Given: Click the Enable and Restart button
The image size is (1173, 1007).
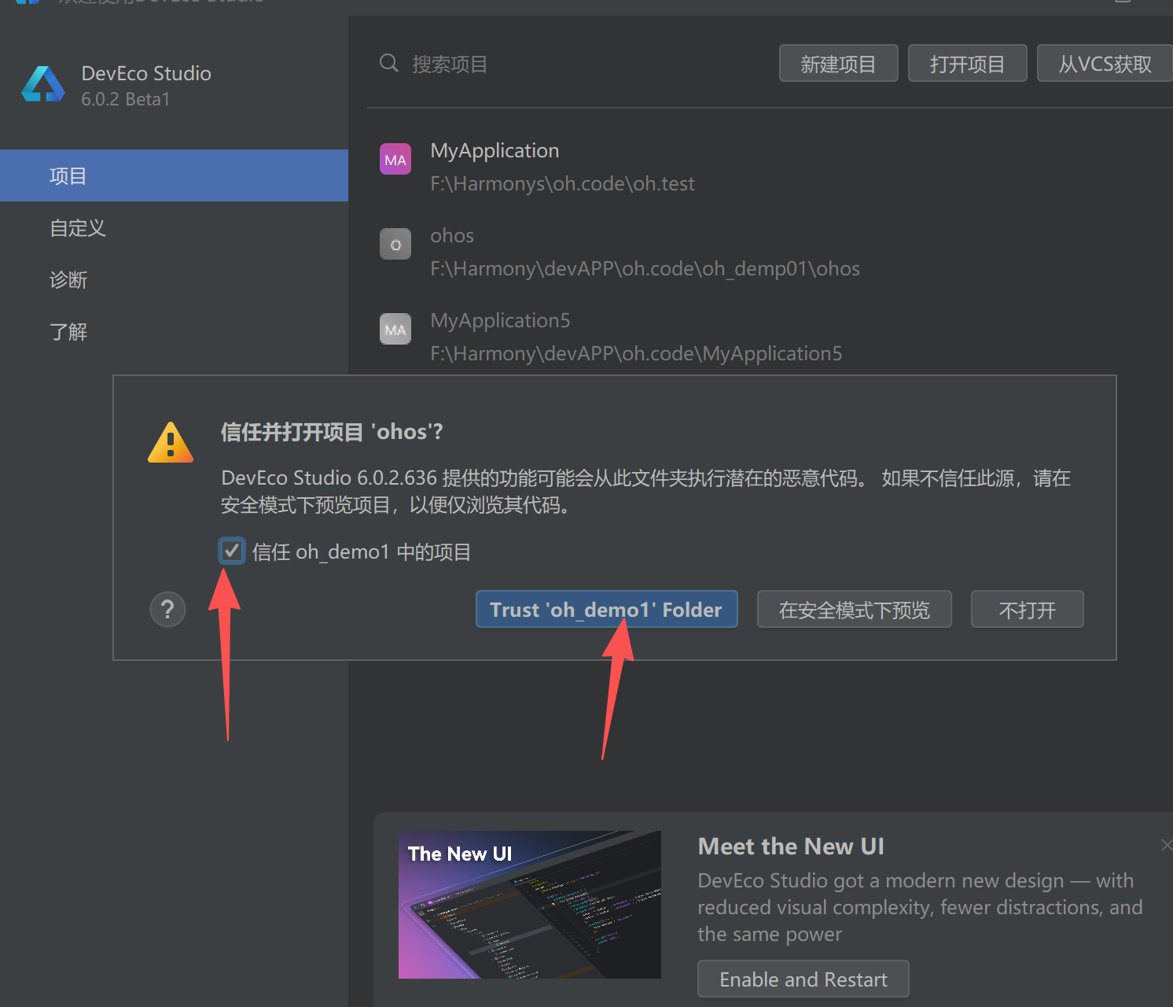Looking at the screenshot, I should pyautogui.click(x=803, y=979).
